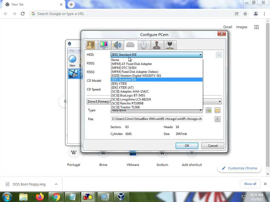Image resolution: width=270 pixels, height=202 pixels.
Task: Choose [MFM] DTC 5150X option
Action: 157,68
